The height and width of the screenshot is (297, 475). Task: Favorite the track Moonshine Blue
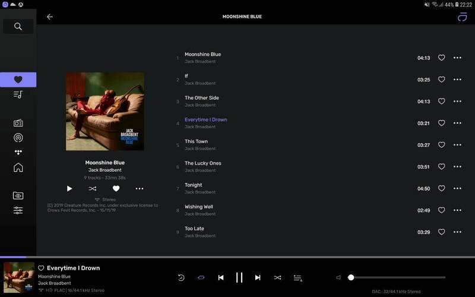(x=441, y=58)
